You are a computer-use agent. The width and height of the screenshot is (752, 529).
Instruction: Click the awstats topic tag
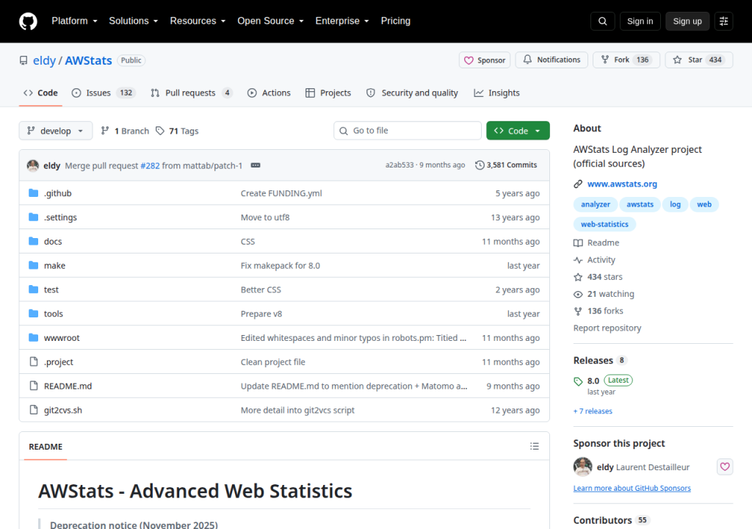640,204
